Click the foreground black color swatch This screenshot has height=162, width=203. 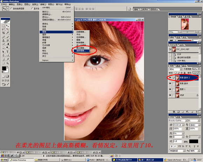(x=4, y=68)
